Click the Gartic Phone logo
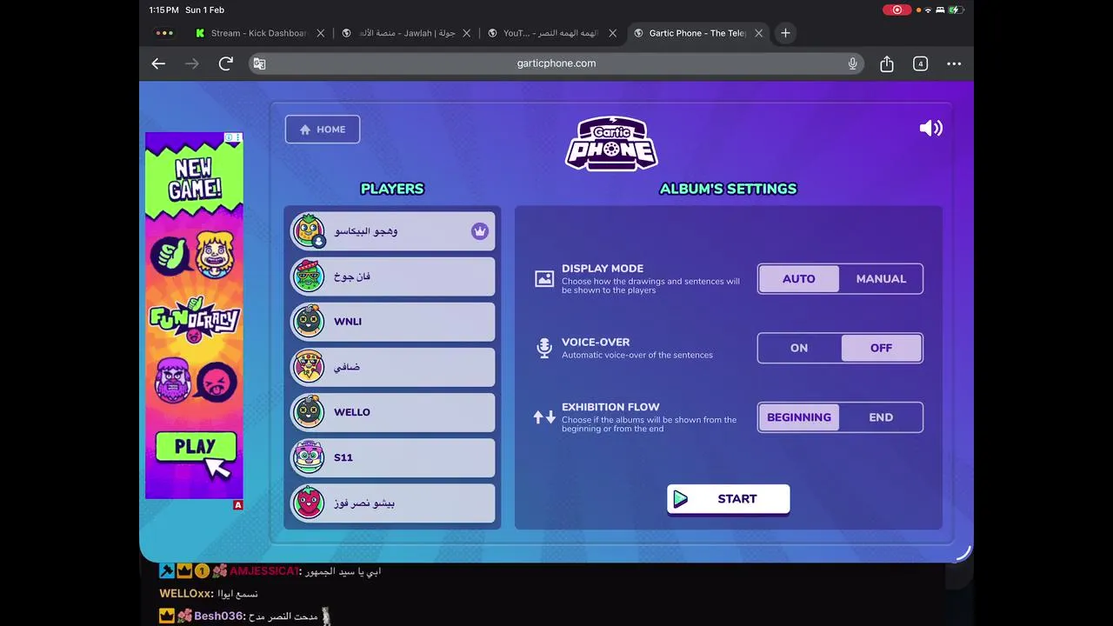This screenshot has width=1113, height=626. pos(611,143)
